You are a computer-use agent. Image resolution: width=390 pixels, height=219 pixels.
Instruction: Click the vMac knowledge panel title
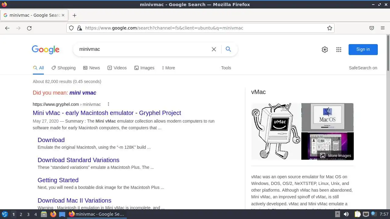coord(258,92)
